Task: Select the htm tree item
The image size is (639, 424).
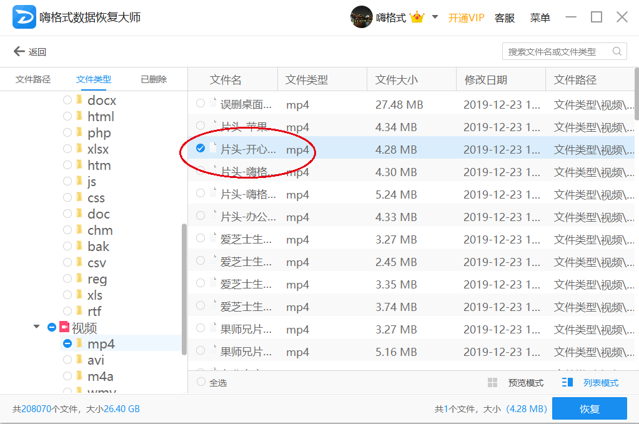Action: [99, 165]
